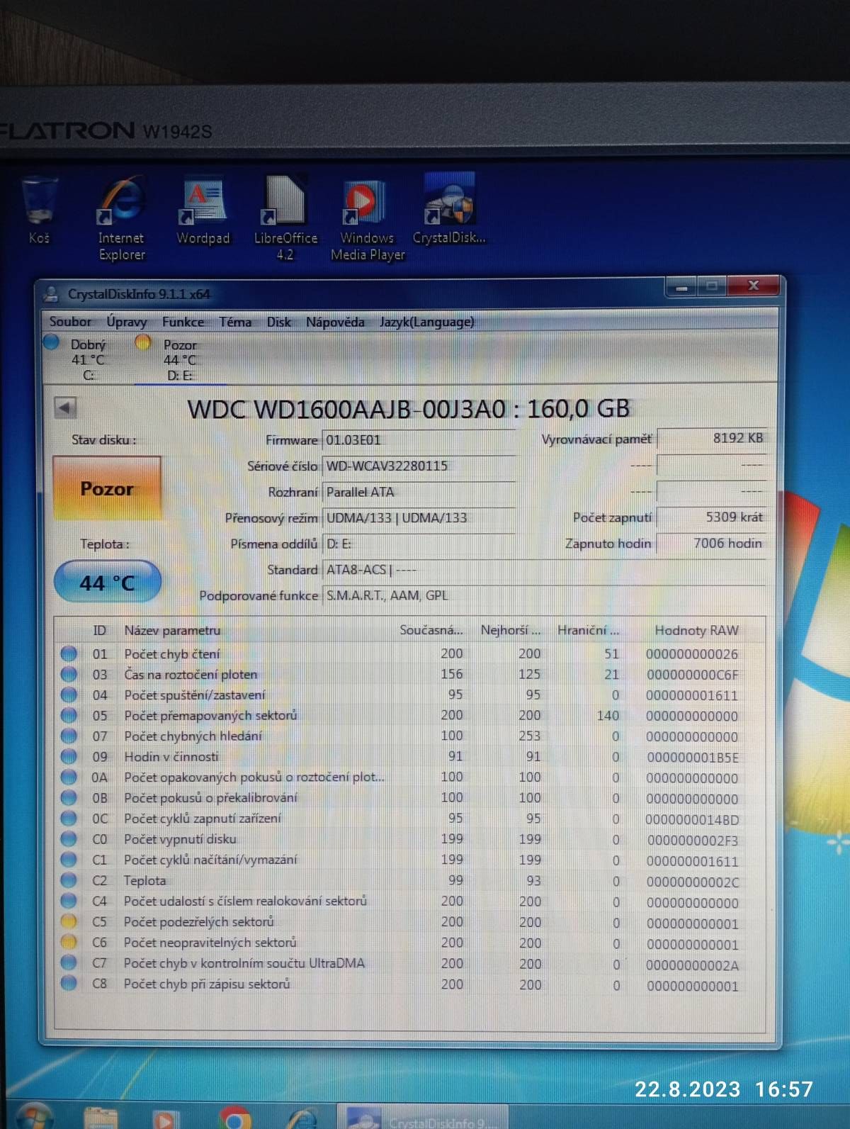Click the transfer mode field UDMA/133 | UDMA/133
Screen dimensions: 850x1129
tap(419, 518)
